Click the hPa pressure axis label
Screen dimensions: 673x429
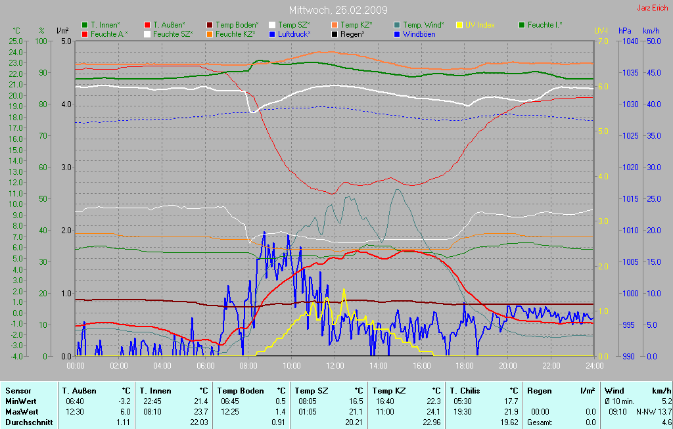click(x=624, y=31)
